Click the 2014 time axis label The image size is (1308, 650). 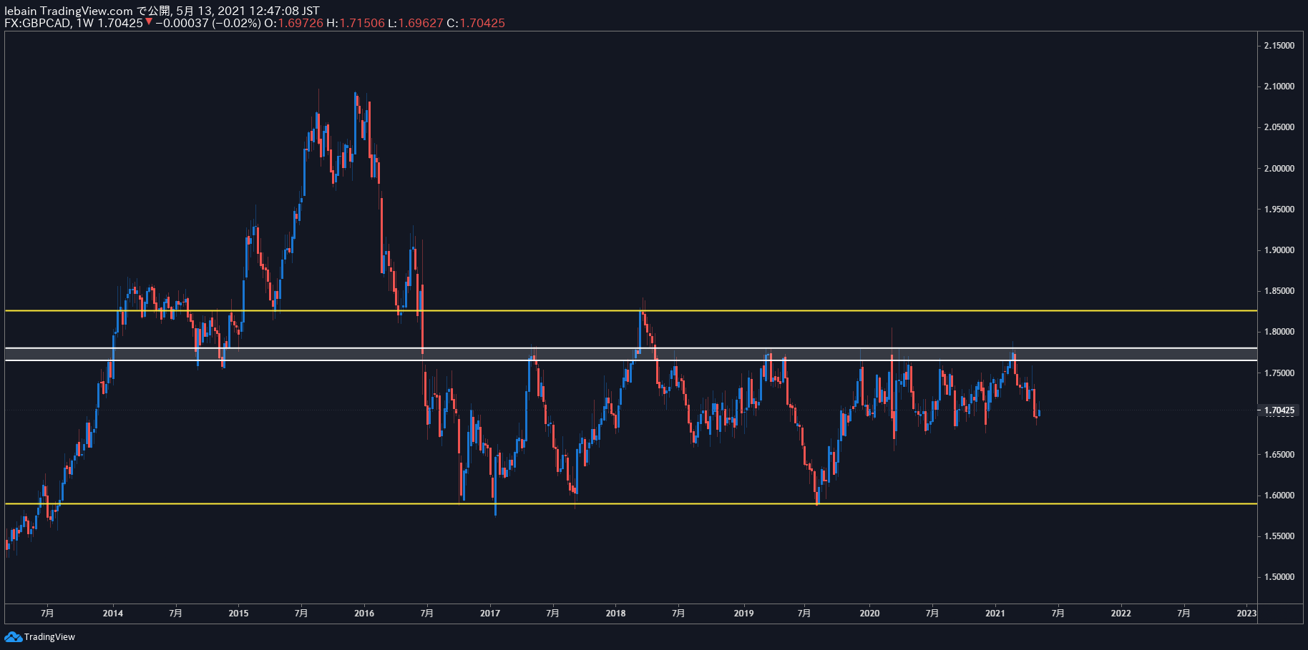113,613
